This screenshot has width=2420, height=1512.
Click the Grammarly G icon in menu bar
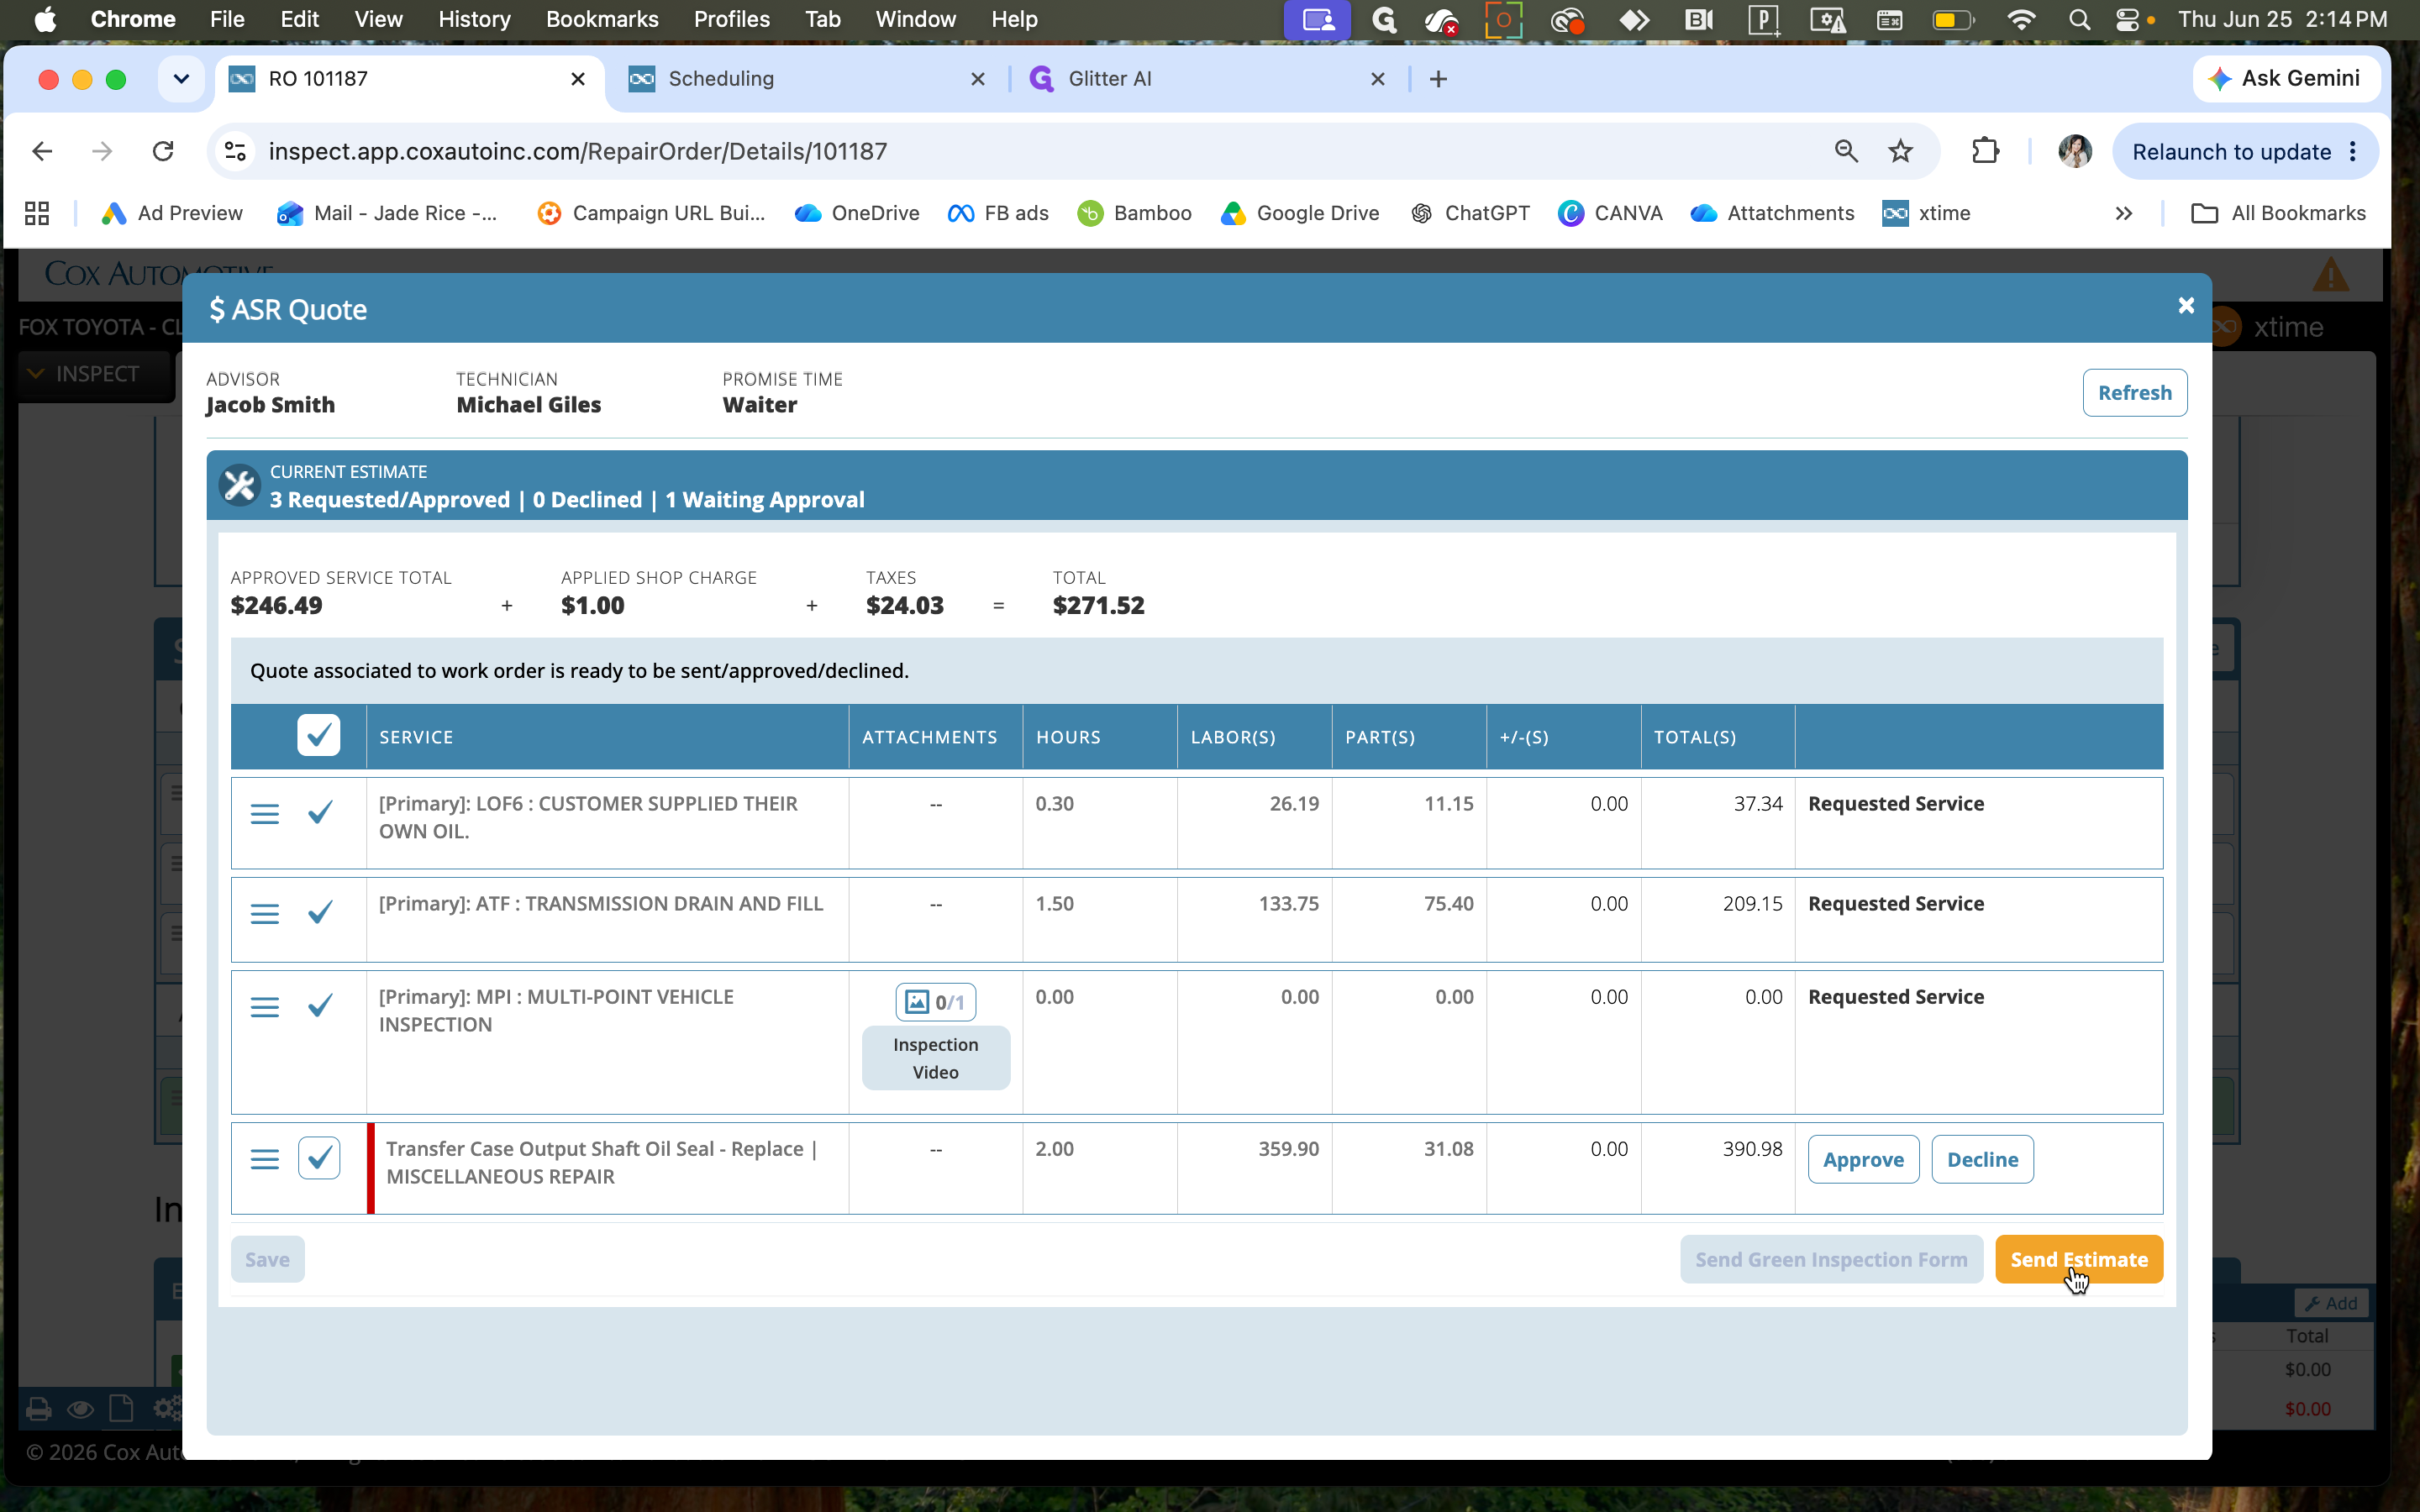1384,20
